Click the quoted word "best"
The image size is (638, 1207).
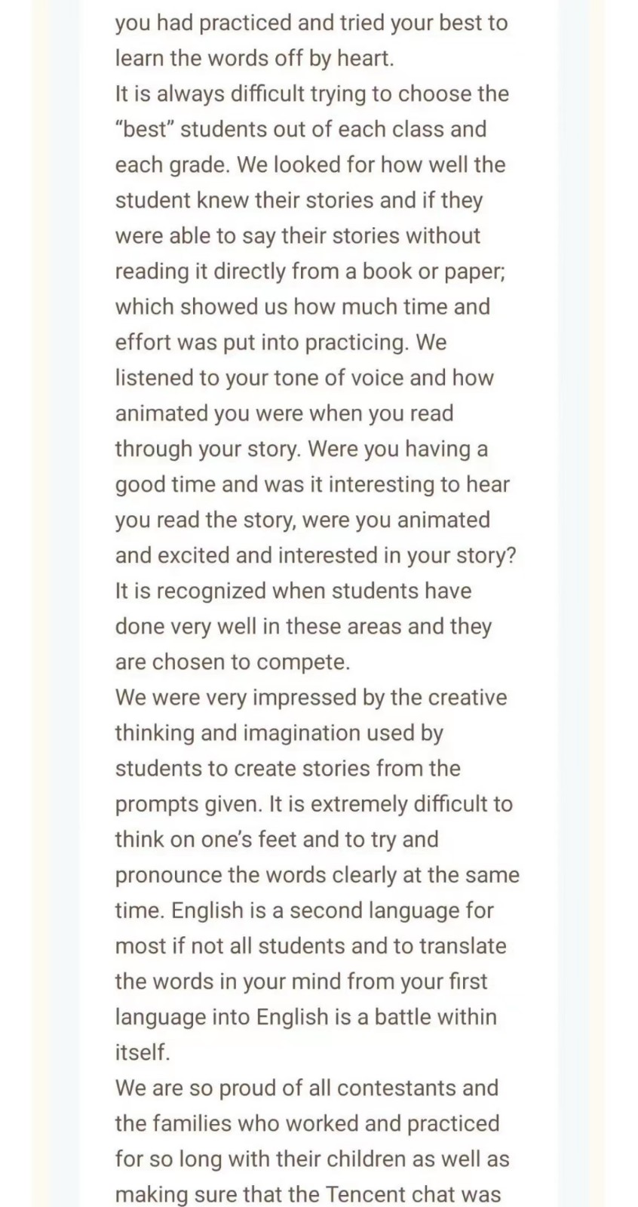point(144,129)
